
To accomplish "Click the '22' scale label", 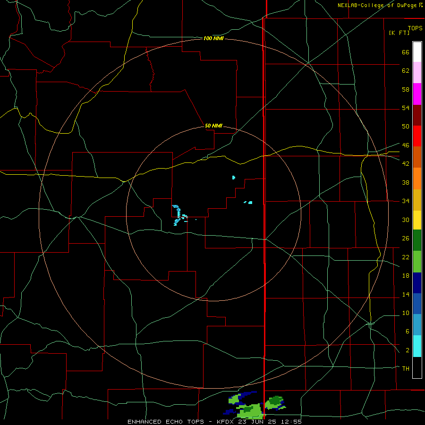I will coord(406,257).
